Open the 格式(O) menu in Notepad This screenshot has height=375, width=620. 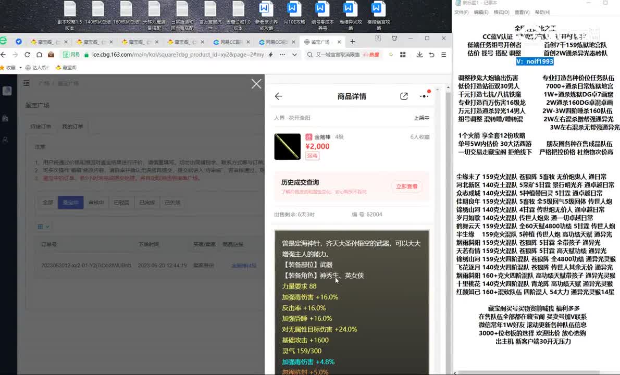(501, 12)
